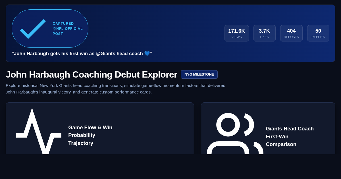The width and height of the screenshot is (341, 179).
Task: Click the two-person users icon
Action: [235, 134]
